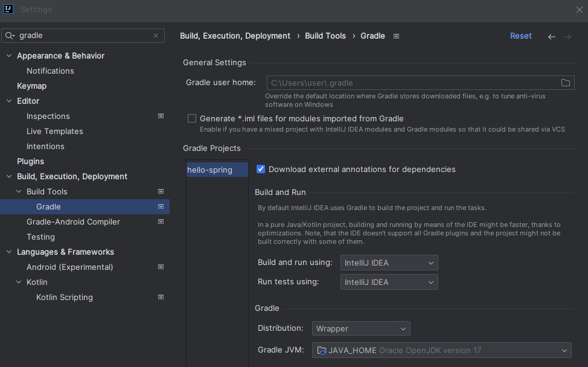
Task: Open the Distribution dropdown showing Wrapper
Action: coord(361,328)
